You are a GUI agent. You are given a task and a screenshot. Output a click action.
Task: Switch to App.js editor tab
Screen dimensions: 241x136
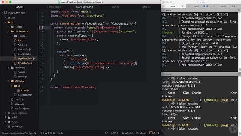[x=115, y=7]
